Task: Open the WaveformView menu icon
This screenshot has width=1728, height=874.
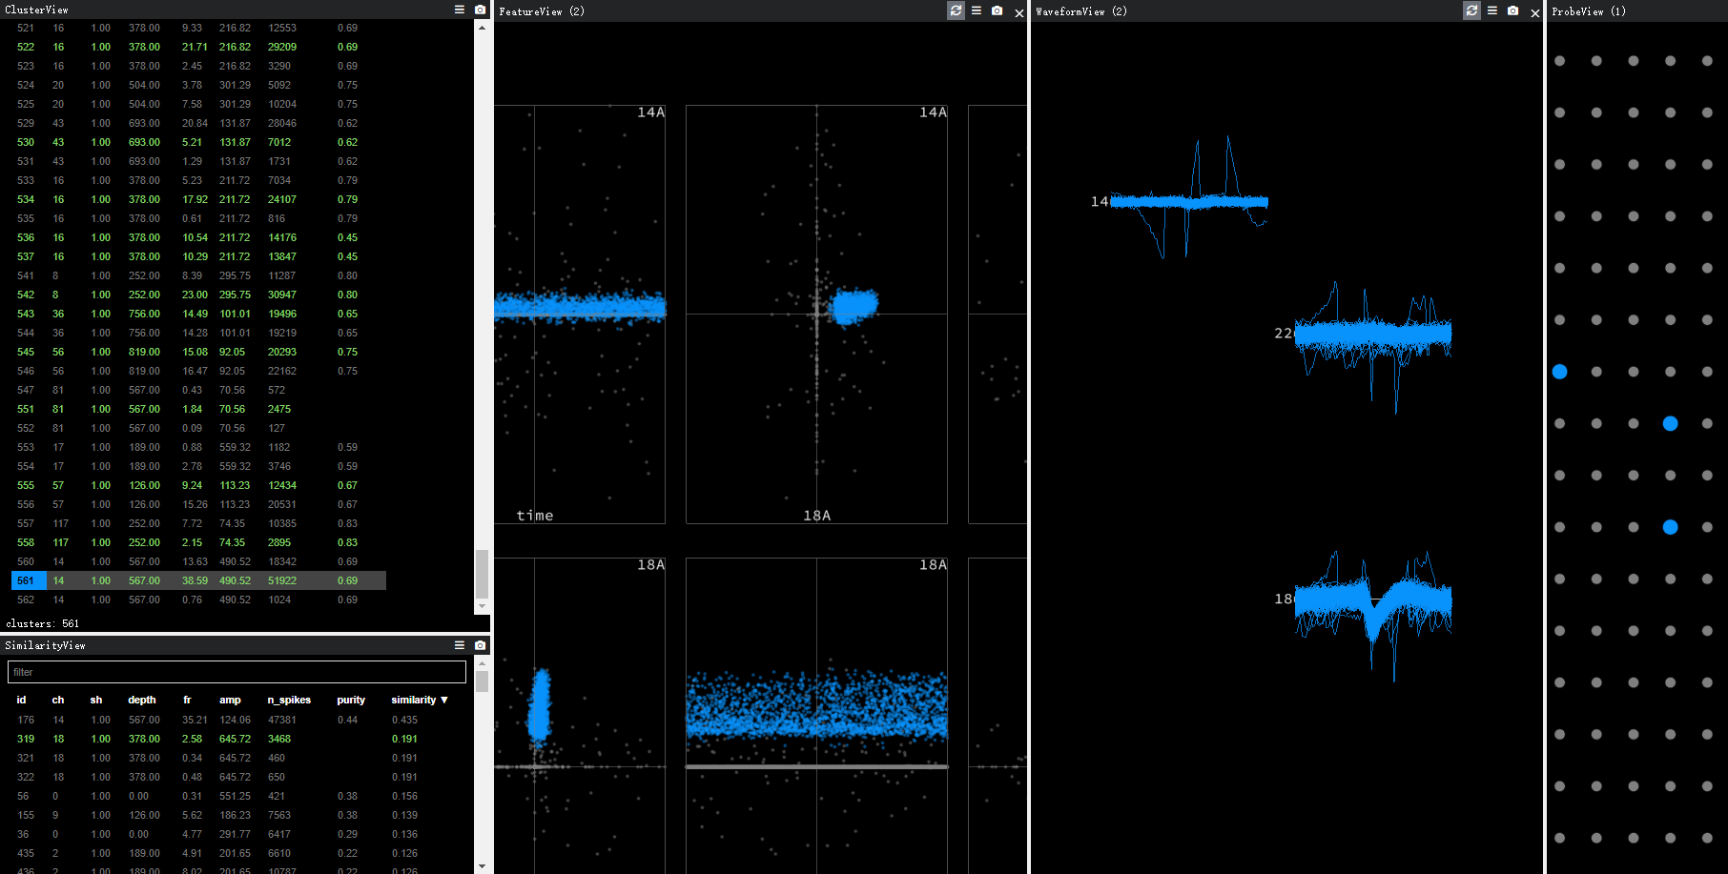Action: click(x=1492, y=10)
